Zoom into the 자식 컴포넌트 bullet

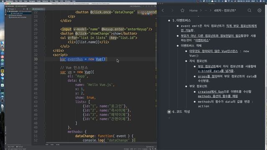tap(186, 61)
